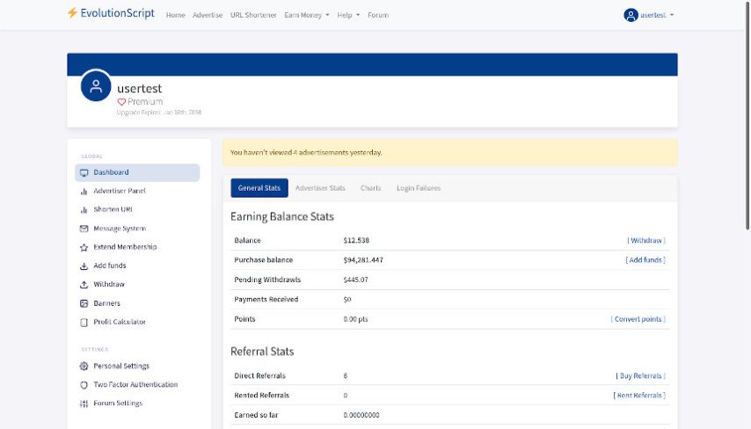The width and height of the screenshot is (751, 429).
Task: Click the Personal Settings gear icon
Action: 84,367
